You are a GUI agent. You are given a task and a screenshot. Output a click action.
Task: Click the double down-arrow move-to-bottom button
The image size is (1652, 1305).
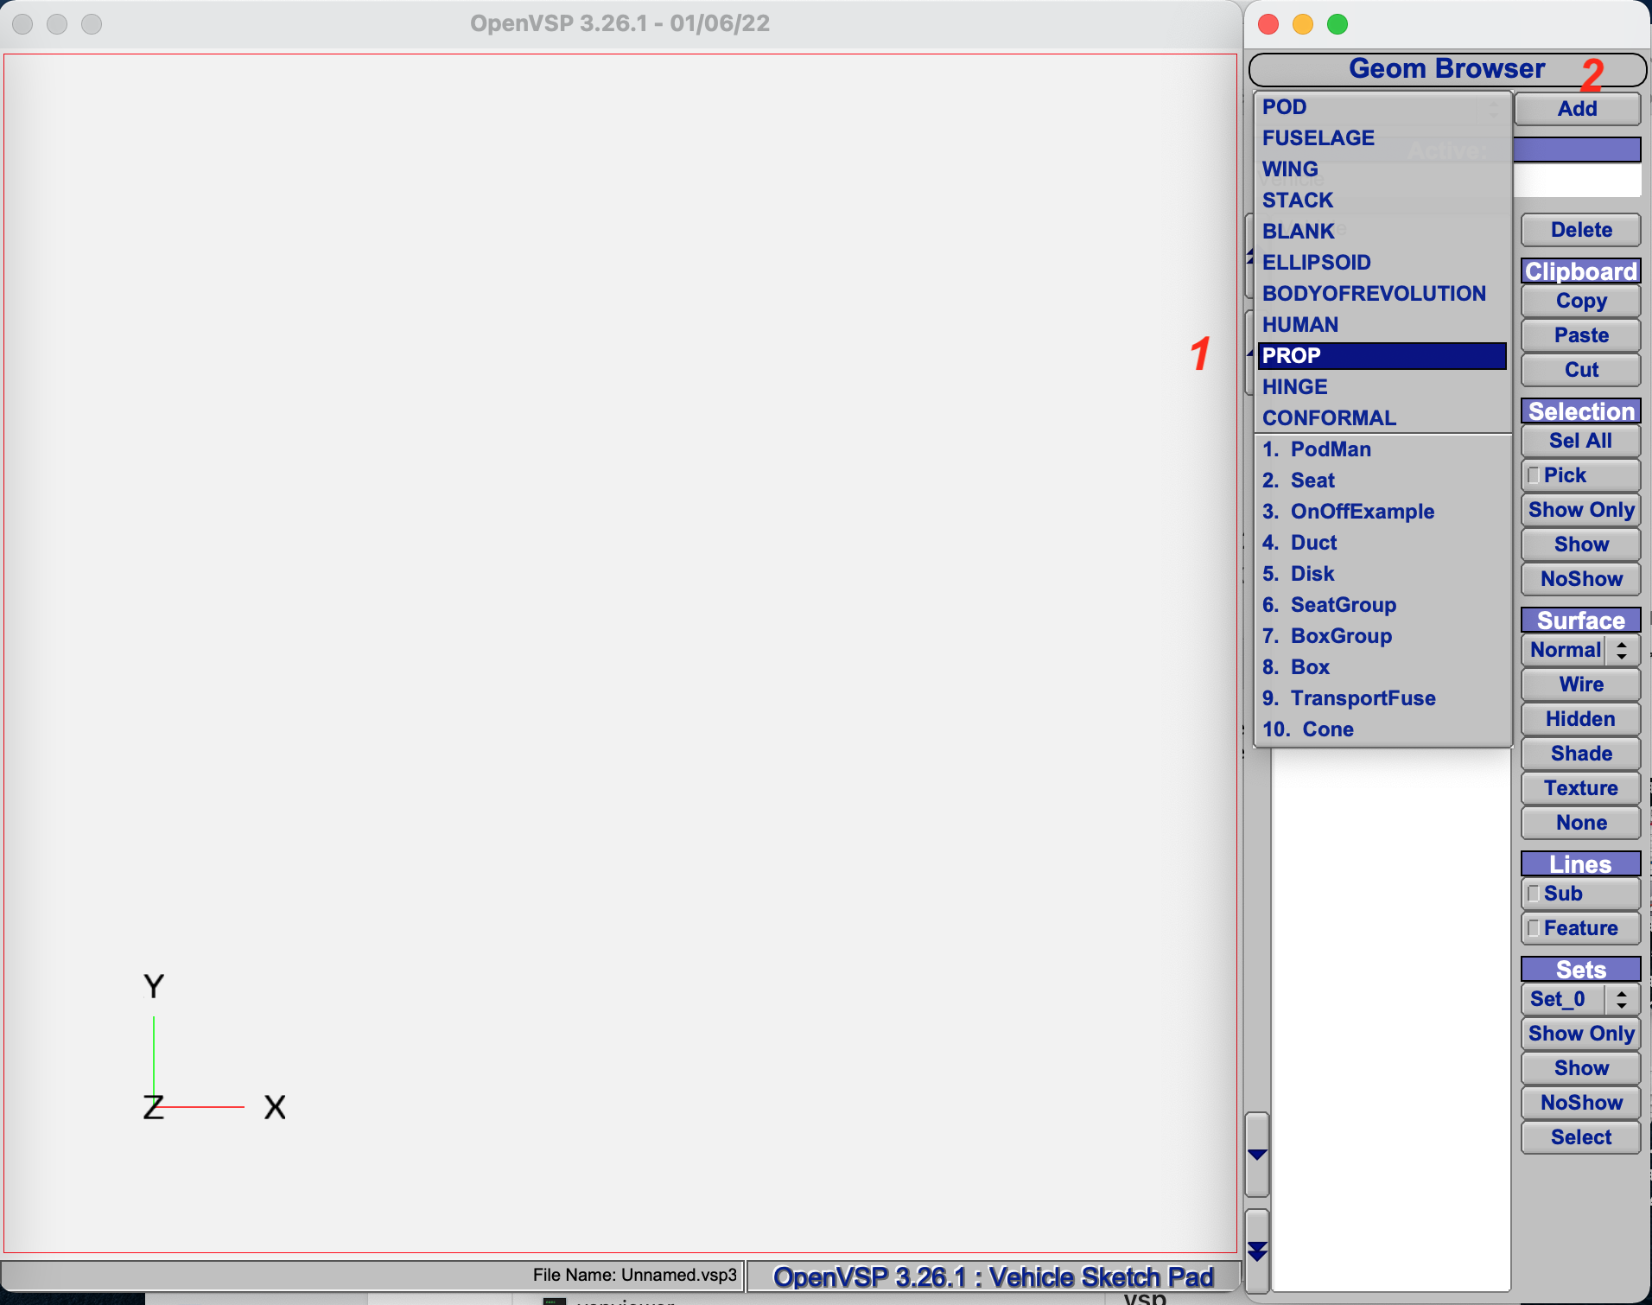(1257, 1251)
